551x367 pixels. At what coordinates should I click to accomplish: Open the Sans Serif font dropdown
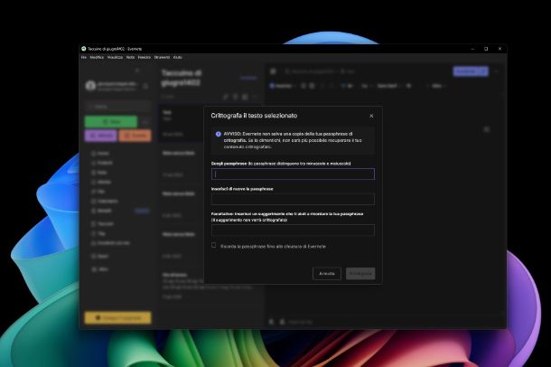coord(388,86)
